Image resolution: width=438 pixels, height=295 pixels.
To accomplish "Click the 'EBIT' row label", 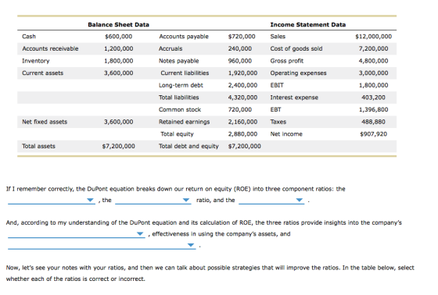I will coord(277,85).
